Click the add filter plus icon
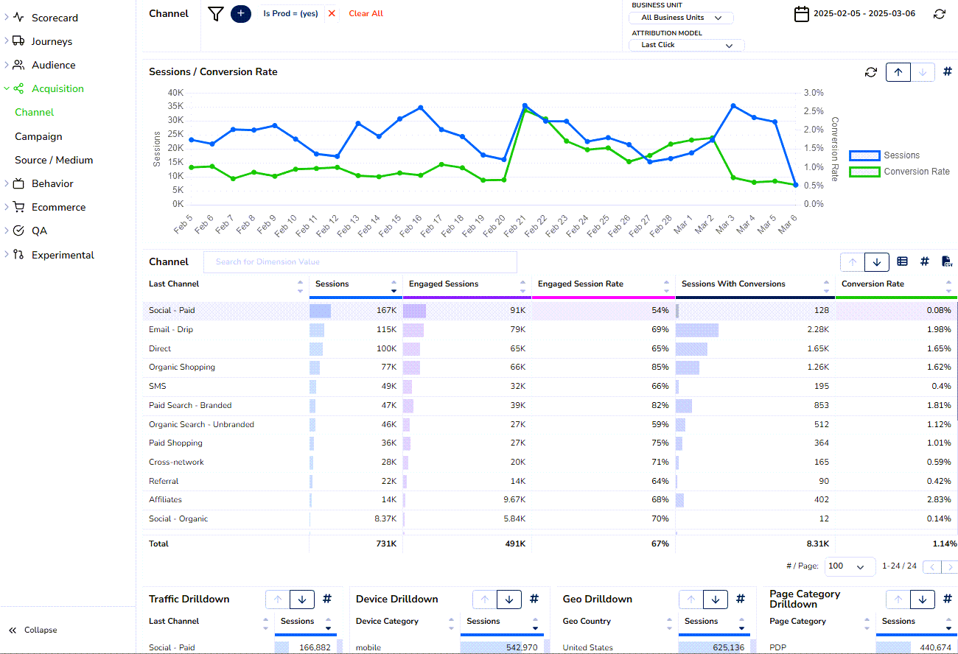Viewport: 958px width, 654px height. (x=240, y=13)
